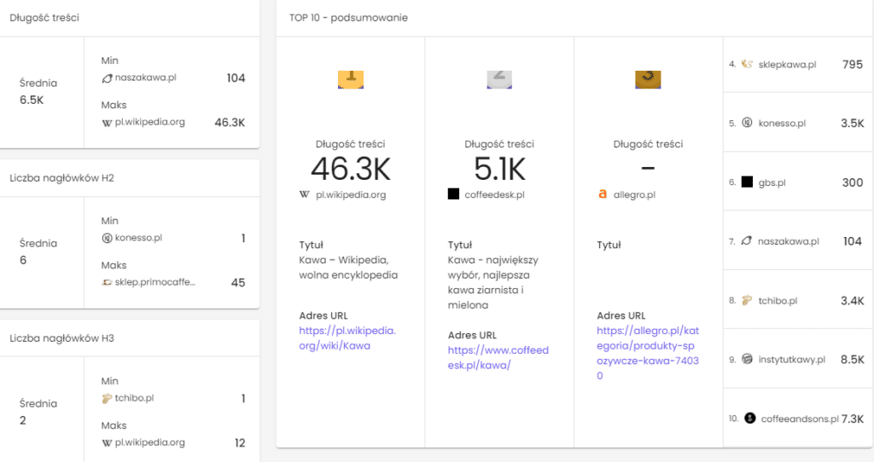Click the 300 value for gbs.pl
Screen dimensions: 874x462
point(853,182)
